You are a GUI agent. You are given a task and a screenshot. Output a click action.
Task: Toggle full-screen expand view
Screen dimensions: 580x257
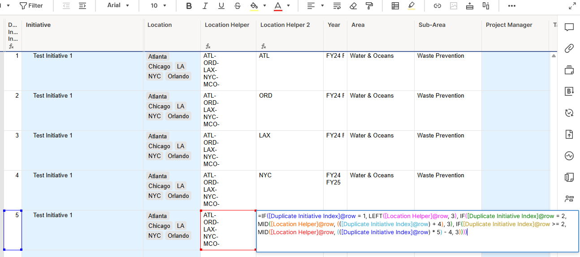coord(572,6)
